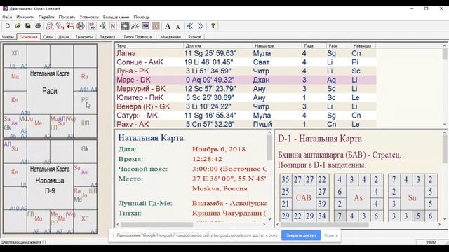Screen dimensions: 449x252
Task: Open the Установки menu
Action: [89, 17]
